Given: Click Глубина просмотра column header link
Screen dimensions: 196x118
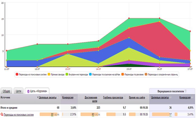Looking at the screenshot, I should pos(113,98).
